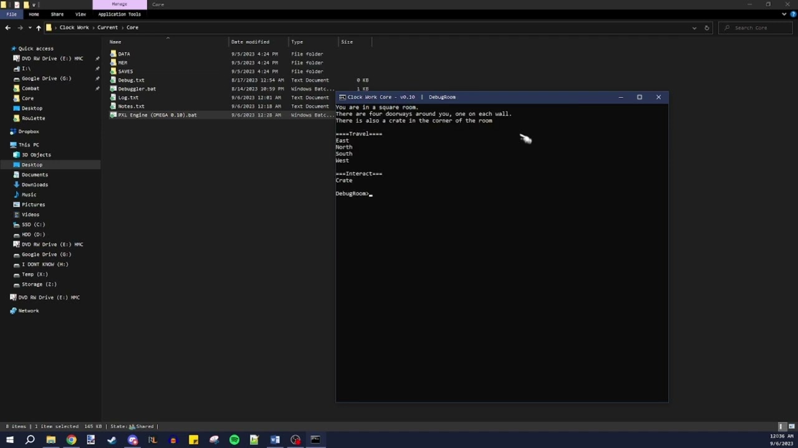This screenshot has height=448, width=798.
Task: Refresh the Core folder view
Action: click(x=706, y=27)
